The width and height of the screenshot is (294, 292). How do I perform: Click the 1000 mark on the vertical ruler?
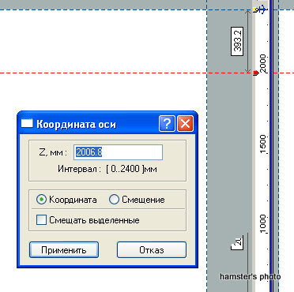[x=262, y=223]
